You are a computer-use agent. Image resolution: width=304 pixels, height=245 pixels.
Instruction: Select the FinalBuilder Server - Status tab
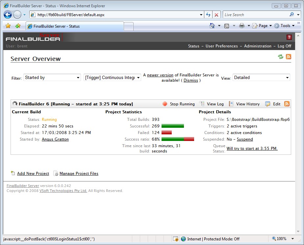pos(75,26)
